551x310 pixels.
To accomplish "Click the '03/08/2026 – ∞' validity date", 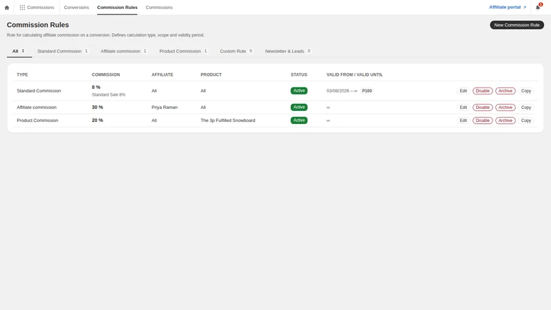I will [x=342, y=91].
